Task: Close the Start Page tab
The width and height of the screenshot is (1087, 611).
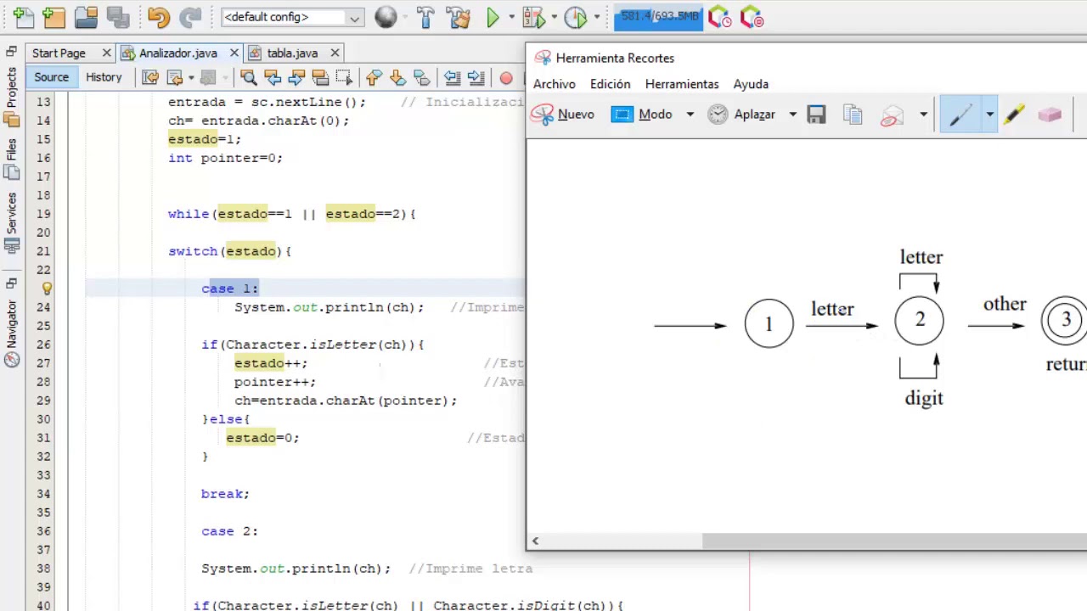Action: tap(106, 53)
